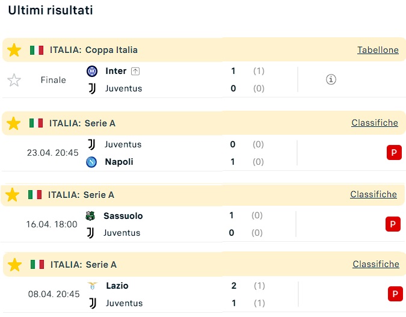Toggle star on Serie A header above Lazio
The image size is (406, 317).
(14, 265)
